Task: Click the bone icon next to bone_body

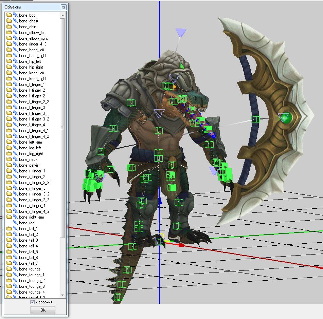Action: click(x=15, y=15)
